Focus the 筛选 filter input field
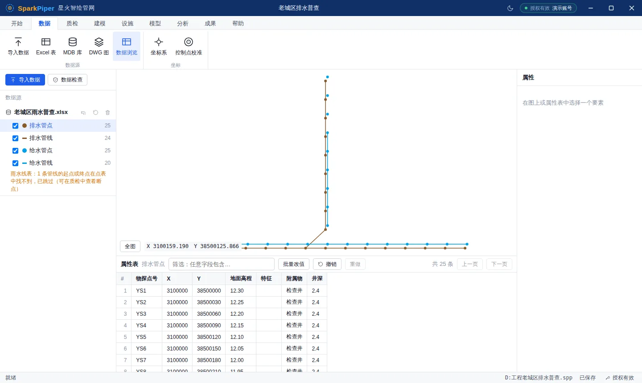Viewport: 642px width, 383px height. pos(222,264)
